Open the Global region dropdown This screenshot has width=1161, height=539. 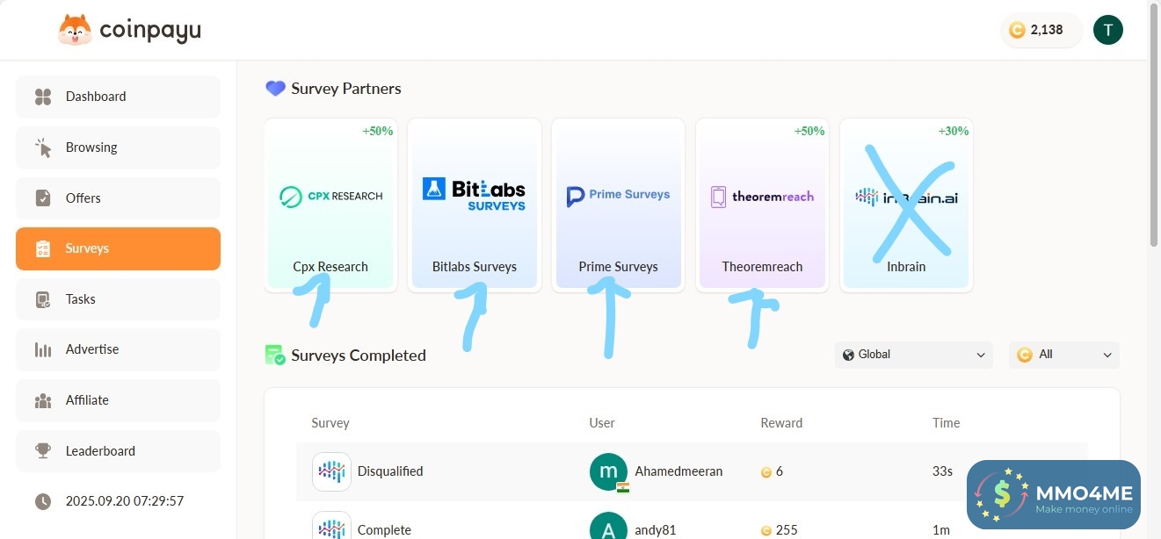pyautogui.click(x=913, y=355)
